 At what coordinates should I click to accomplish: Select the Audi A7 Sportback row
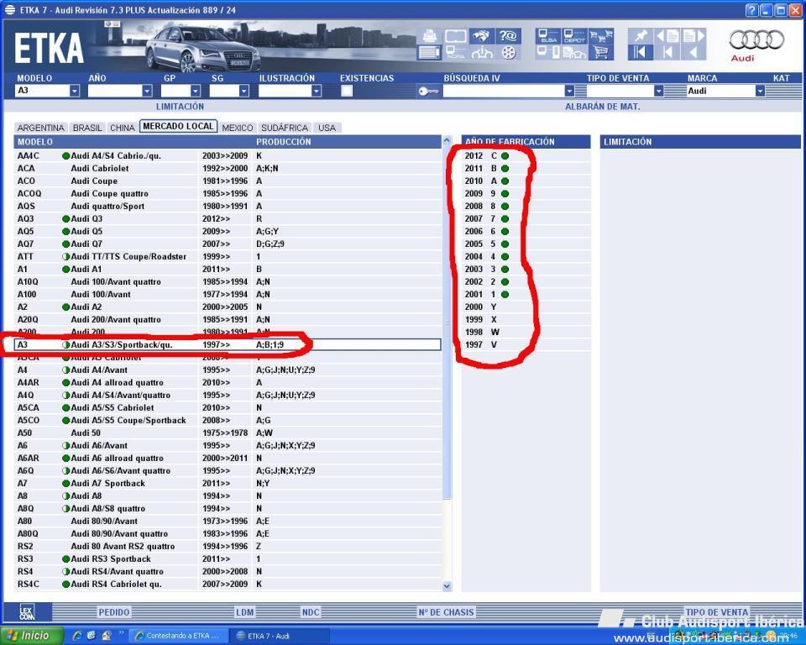coord(228,483)
